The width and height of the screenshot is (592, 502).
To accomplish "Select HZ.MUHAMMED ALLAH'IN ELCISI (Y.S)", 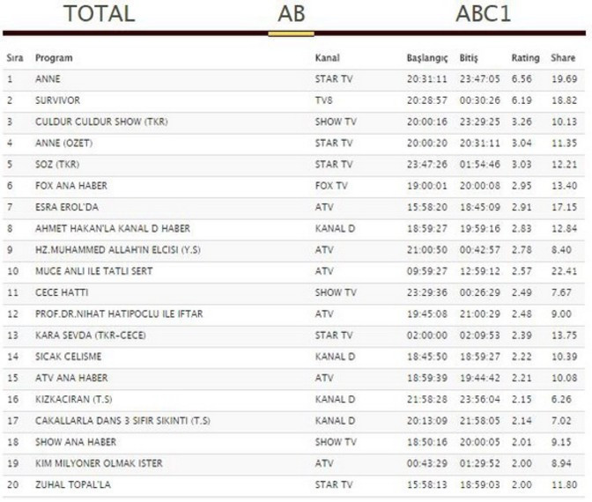I will (x=118, y=250).
